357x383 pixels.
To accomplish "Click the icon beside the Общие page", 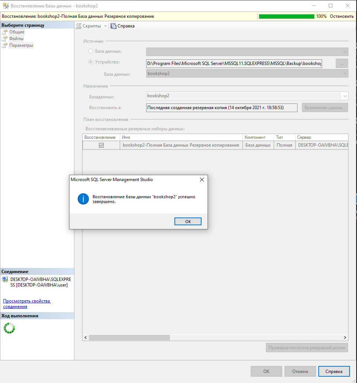I will (5, 32).
